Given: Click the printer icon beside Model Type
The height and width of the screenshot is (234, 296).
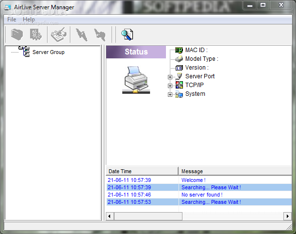Looking at the screenshot, I should click(x=179, y=59).
